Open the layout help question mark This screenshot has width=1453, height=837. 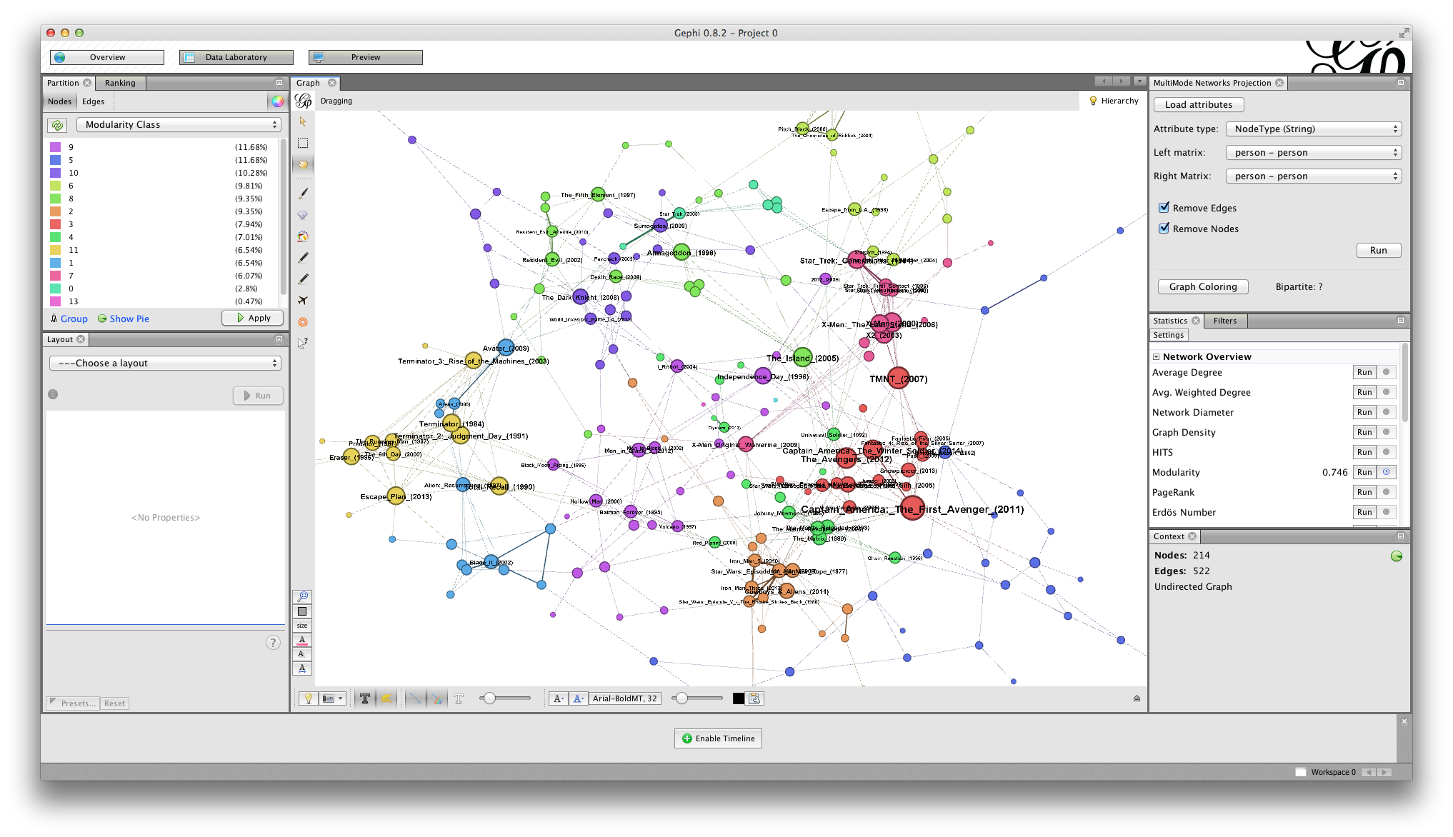click(273, 643)
